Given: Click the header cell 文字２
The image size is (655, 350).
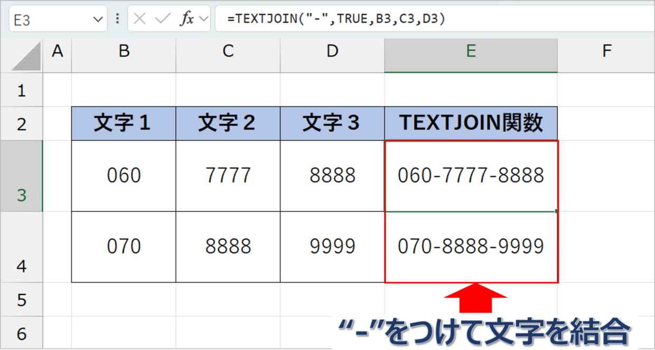Looking at the screenshot, I should tap(228, 124).
